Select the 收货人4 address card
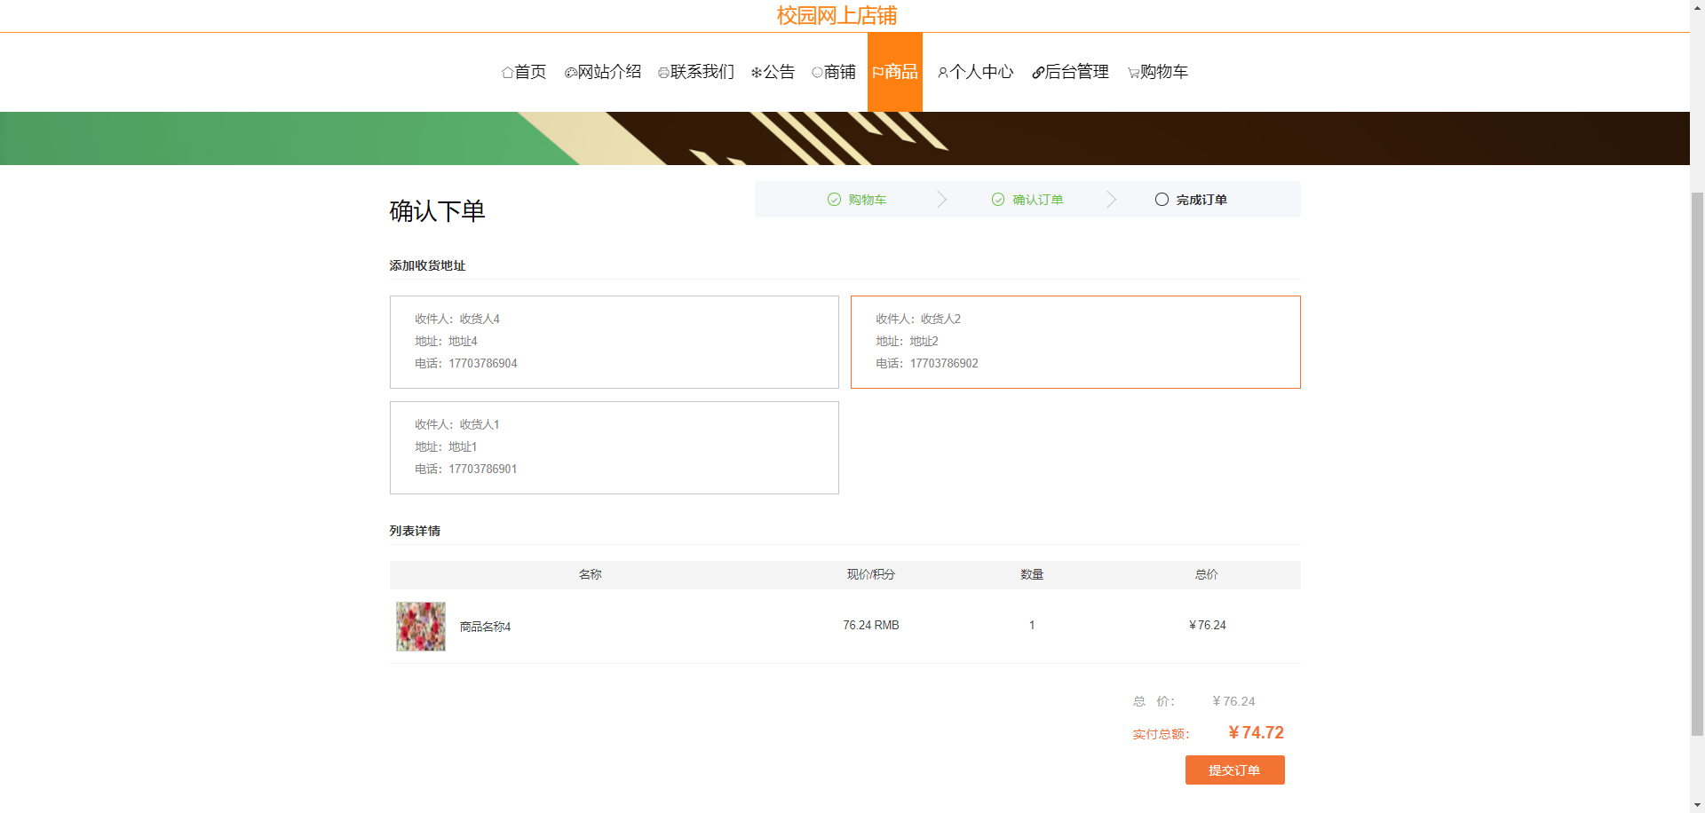Screen dimensions: 1705x813 [x=615, y=342]
